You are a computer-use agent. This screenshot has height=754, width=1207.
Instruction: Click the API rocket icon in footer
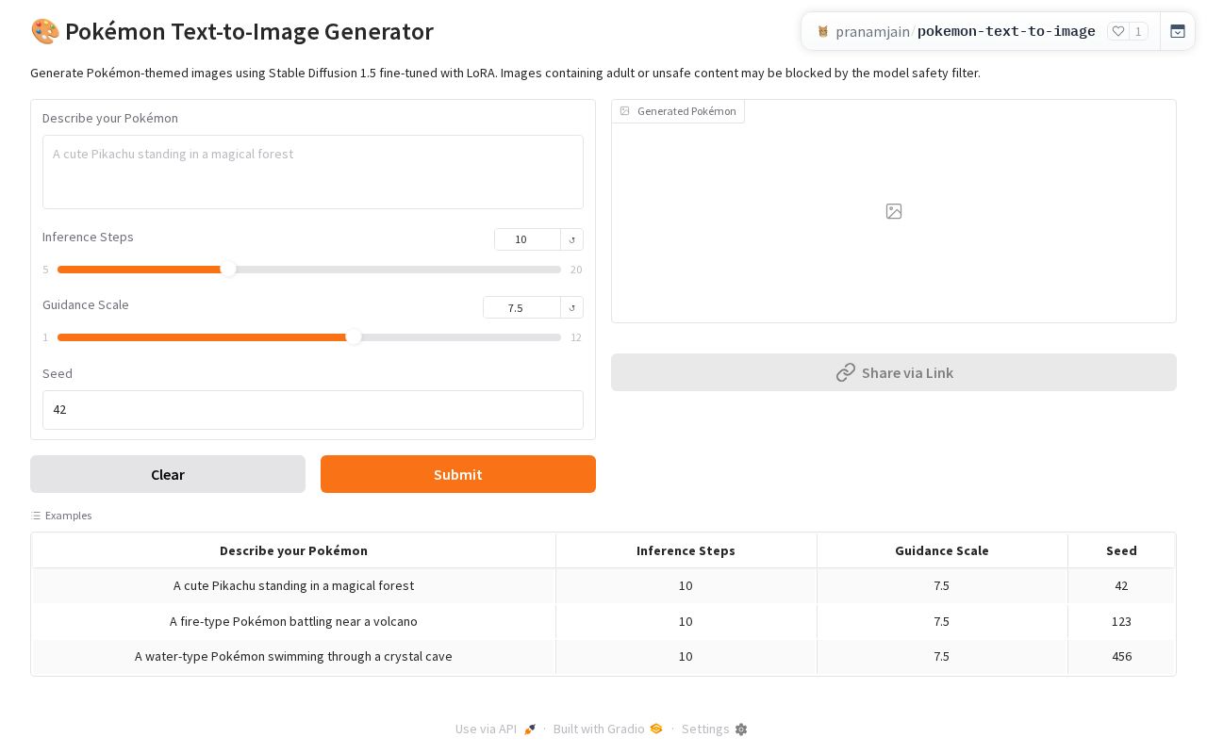tap(530, 729)
